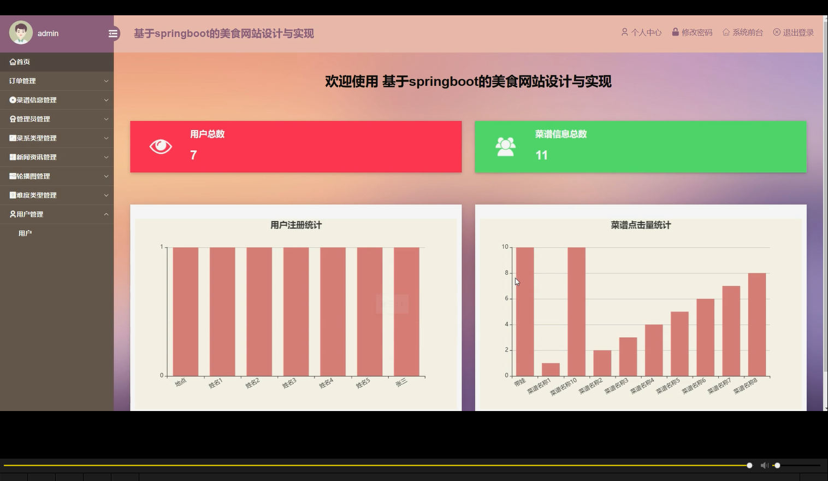Click the 用户总数 value 7
828x481 pixels.
coord(193,155)
